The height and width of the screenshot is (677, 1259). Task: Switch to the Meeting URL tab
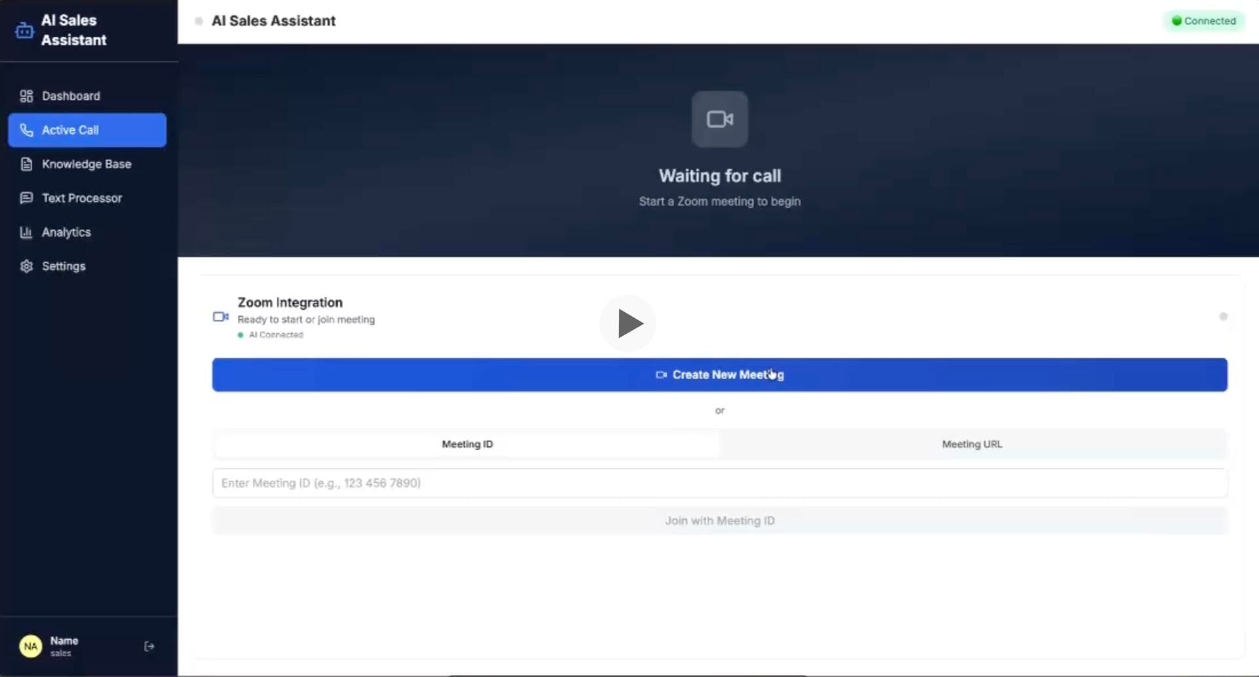[x=972, y=443]
